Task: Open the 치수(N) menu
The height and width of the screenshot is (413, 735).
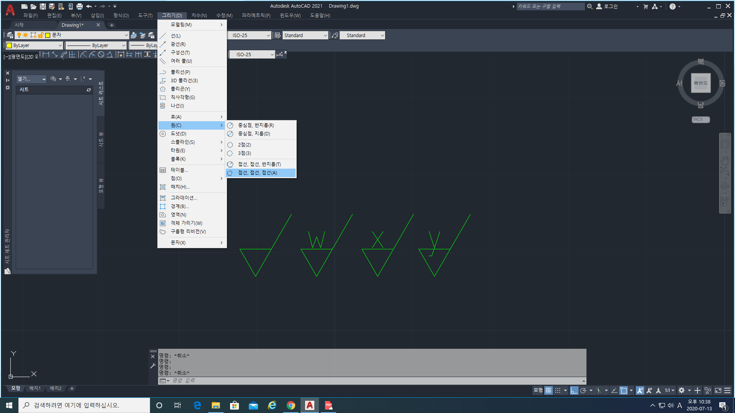Action: click(x=199, y=16)
